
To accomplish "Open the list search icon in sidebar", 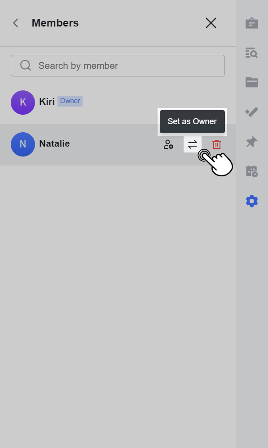I will tap(252, 53).
